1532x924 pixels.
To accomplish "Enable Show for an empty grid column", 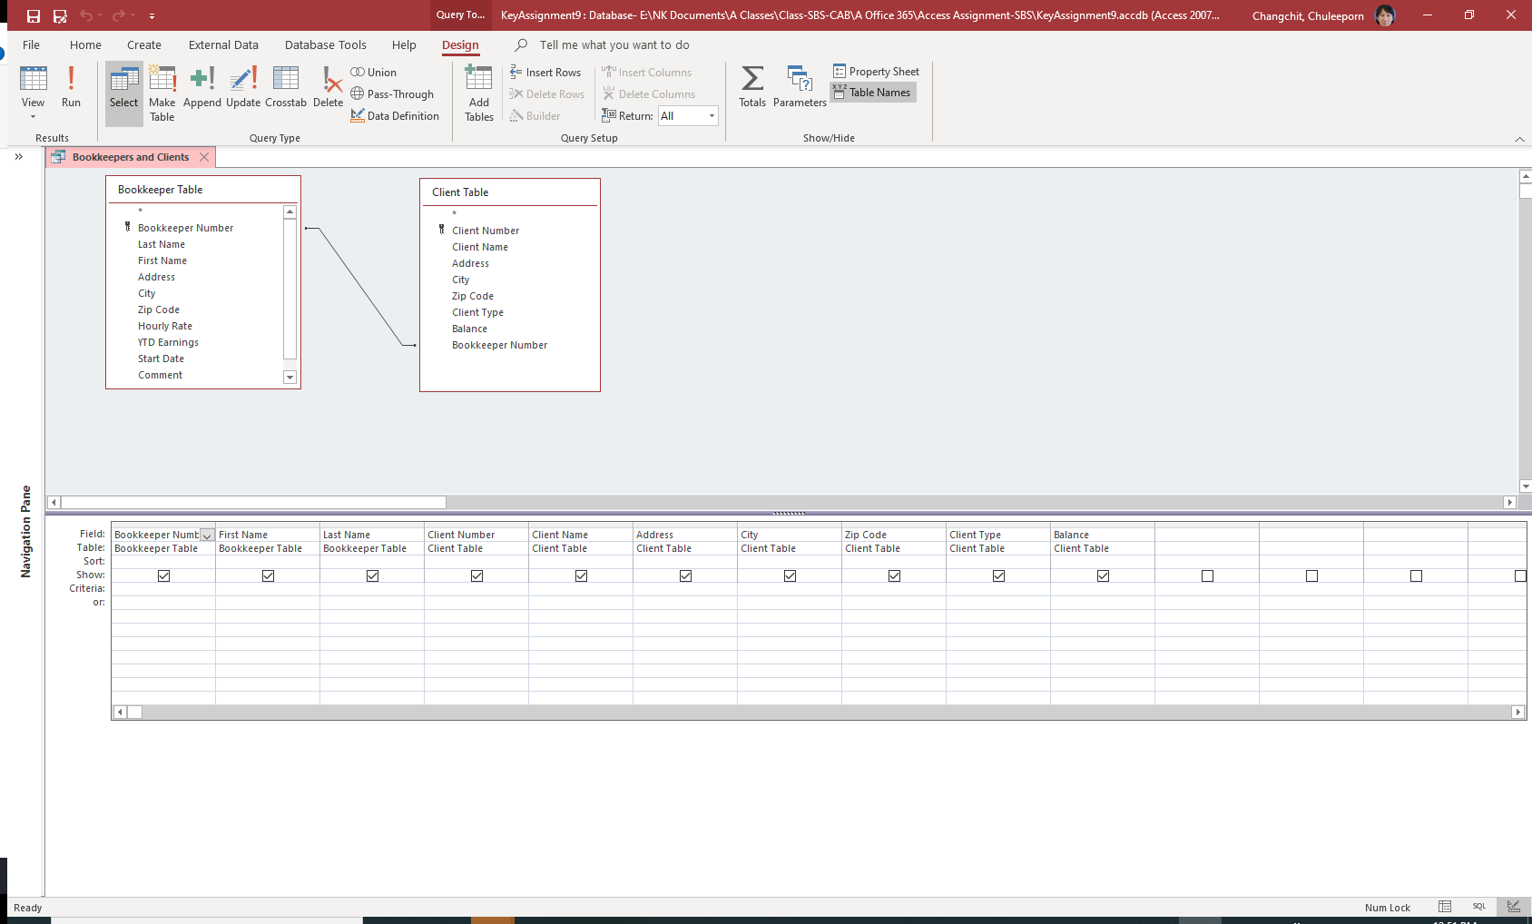I will pyautogui.click(x=1205, y=575).
